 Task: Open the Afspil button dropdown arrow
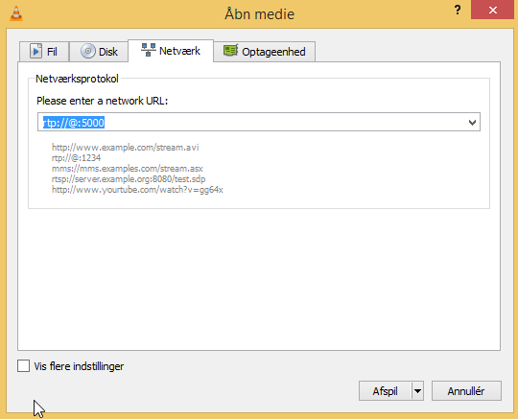(417, 391)
